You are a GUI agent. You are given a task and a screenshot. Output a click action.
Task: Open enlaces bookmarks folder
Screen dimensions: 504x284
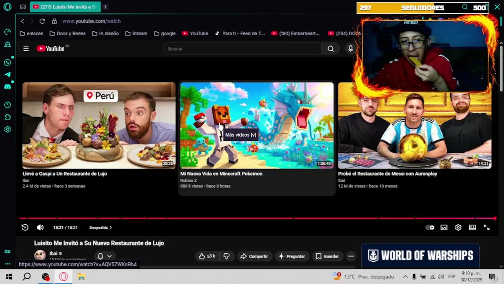click(32, 34)
